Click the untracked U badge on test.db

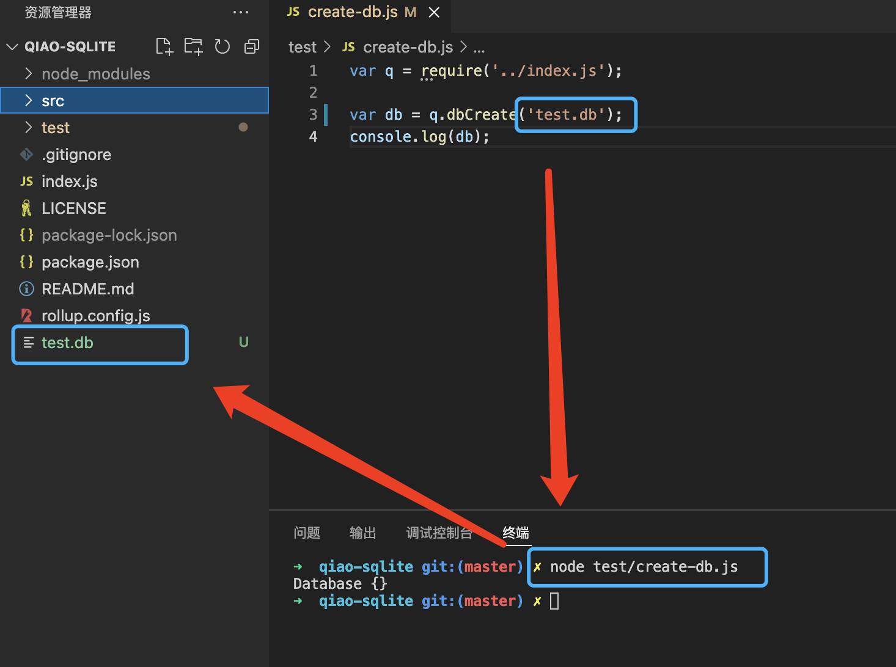243,342
